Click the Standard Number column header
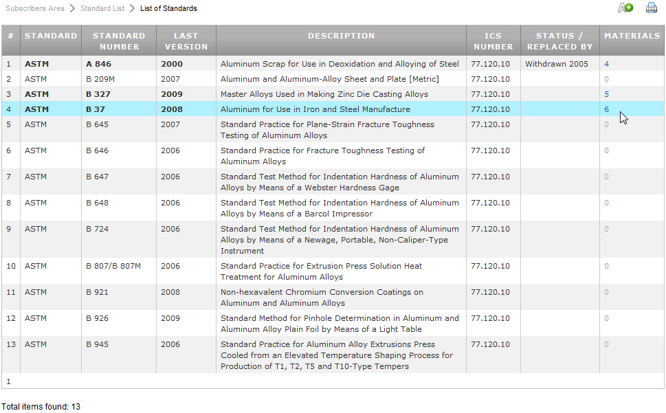 point(119,41)
